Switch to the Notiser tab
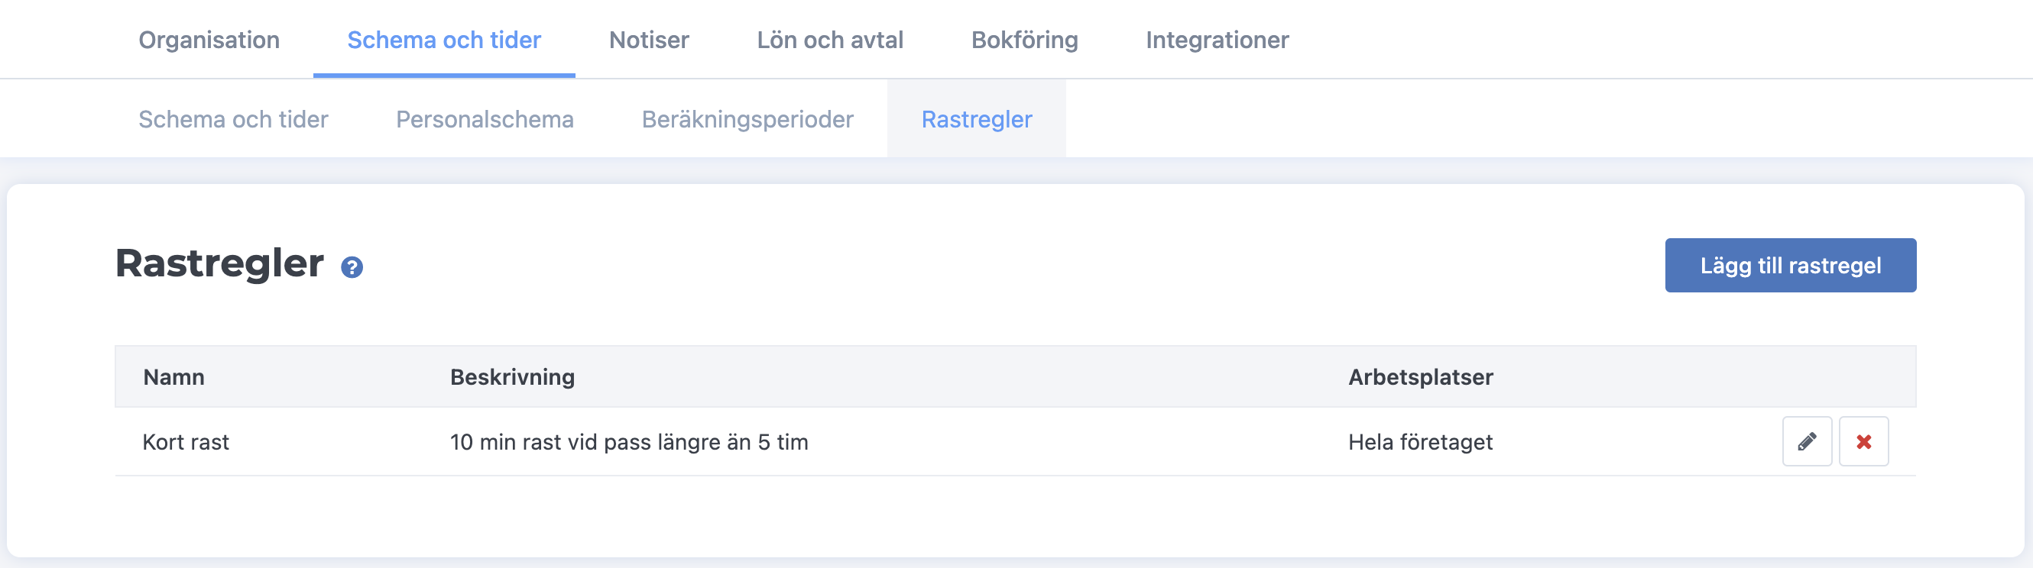The image size is (2033, 568). click(x=649, y=40)
